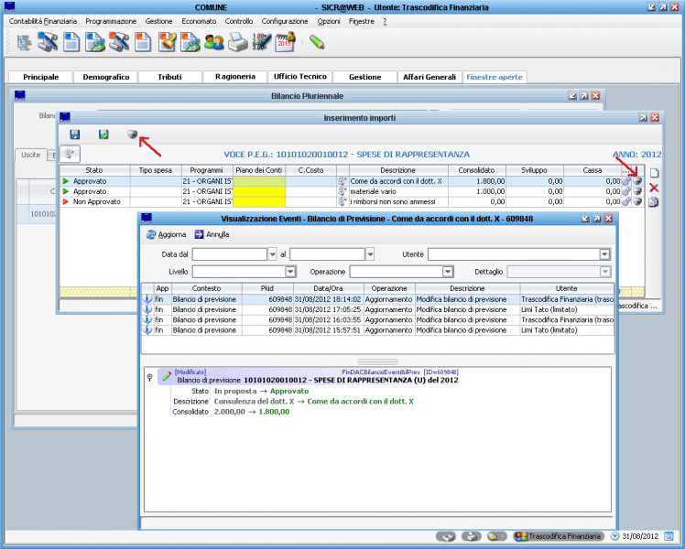Click the red X delete row icon

coord(654,188)
